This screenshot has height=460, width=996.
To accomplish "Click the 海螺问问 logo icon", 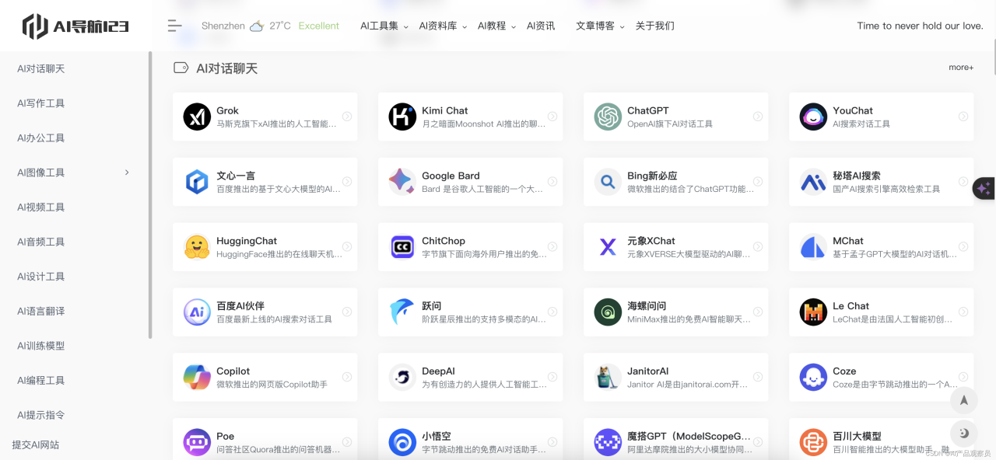I will point(608,312).
